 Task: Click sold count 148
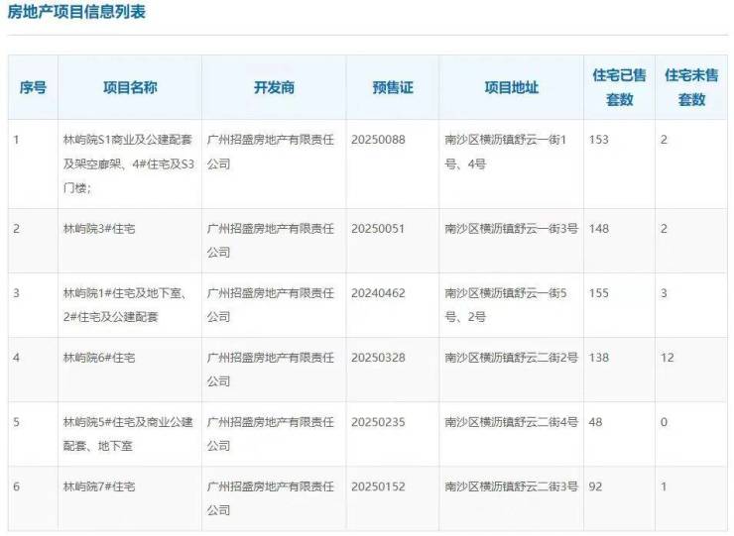tap(599, 229)
